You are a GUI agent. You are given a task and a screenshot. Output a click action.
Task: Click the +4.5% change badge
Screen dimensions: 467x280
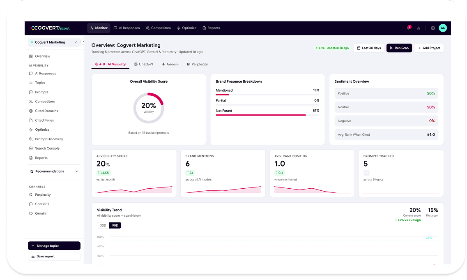click(x=104, y=173)
